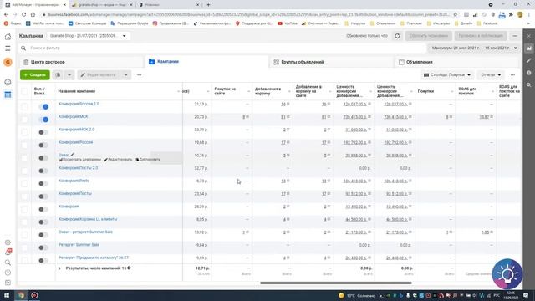Click the duplicate campaign icon button
Screen dimensions: 535x301
tap(58, 74)
